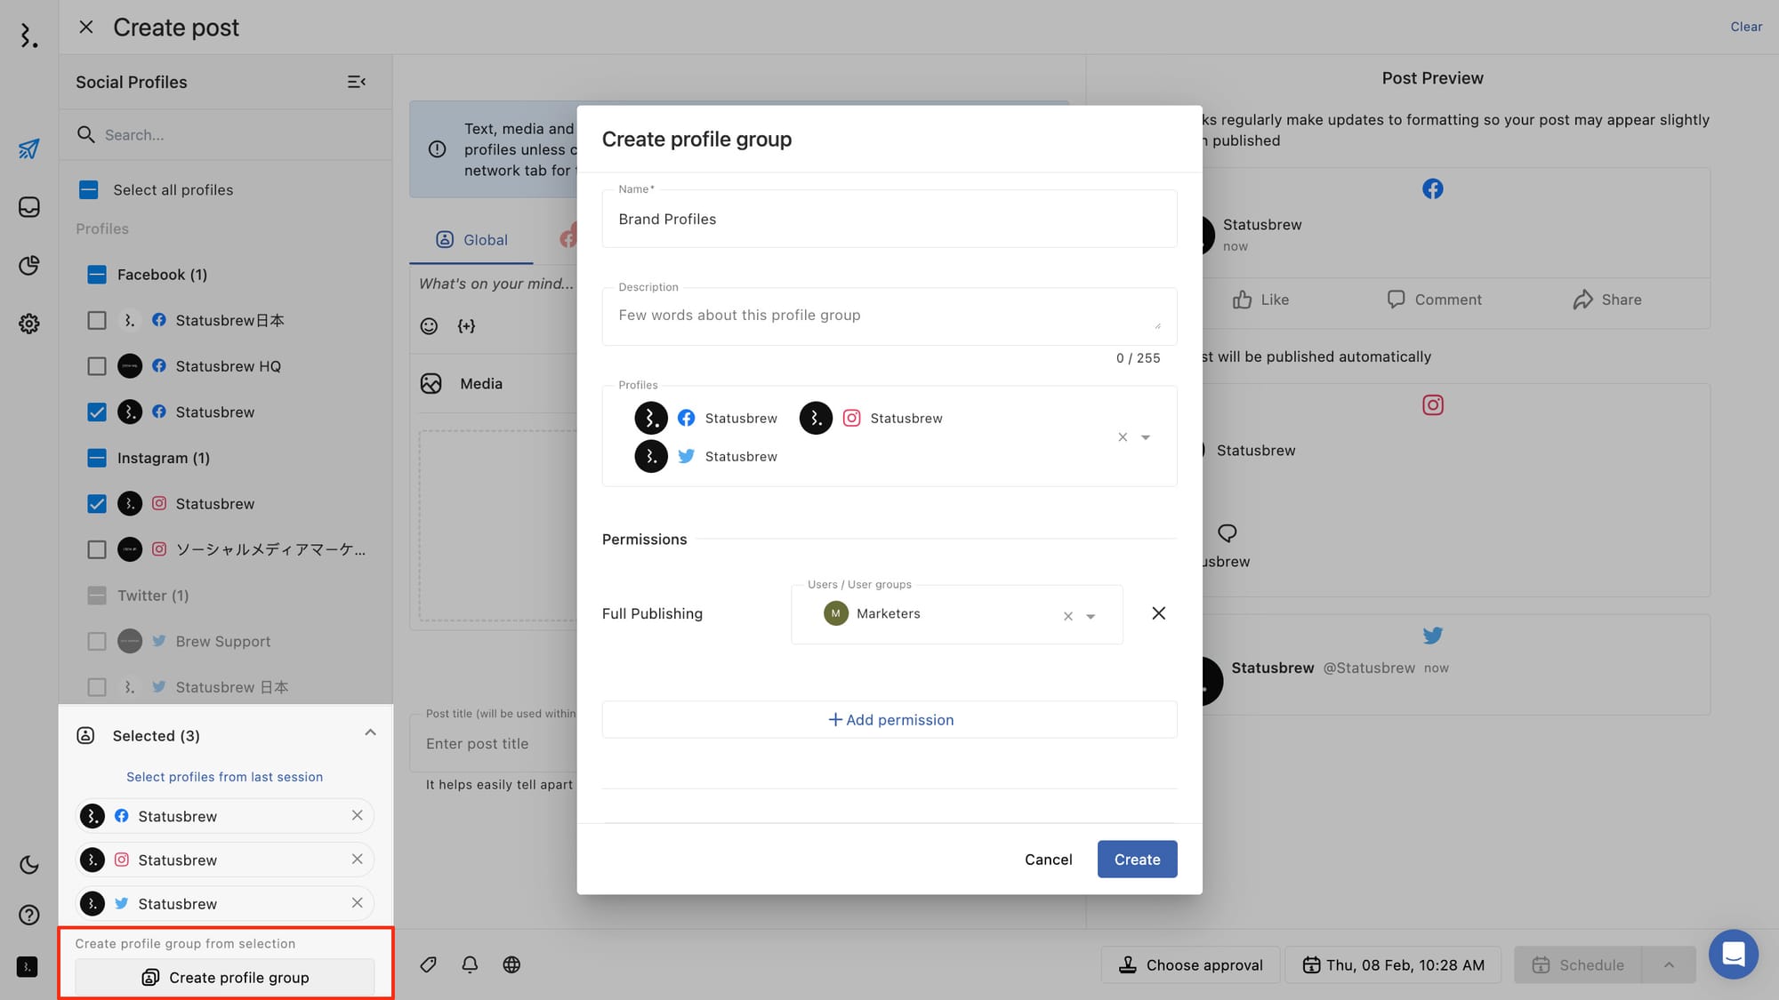
Task: Open the Users / User groups dropdown
Action: [1090, 614]
